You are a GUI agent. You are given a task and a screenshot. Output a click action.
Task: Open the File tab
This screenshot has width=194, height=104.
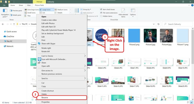click(x=4, y=5)
